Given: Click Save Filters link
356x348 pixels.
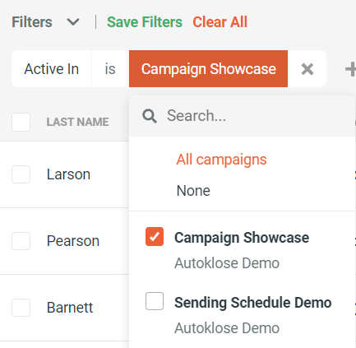Looking at the screenshot, I should point(145,22).
